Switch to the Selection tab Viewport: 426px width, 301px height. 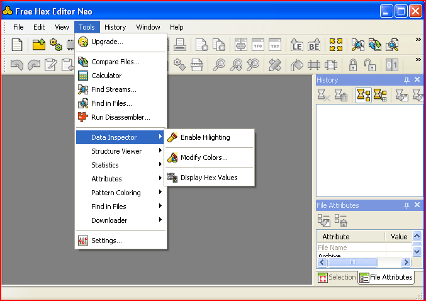coord(337,277)
